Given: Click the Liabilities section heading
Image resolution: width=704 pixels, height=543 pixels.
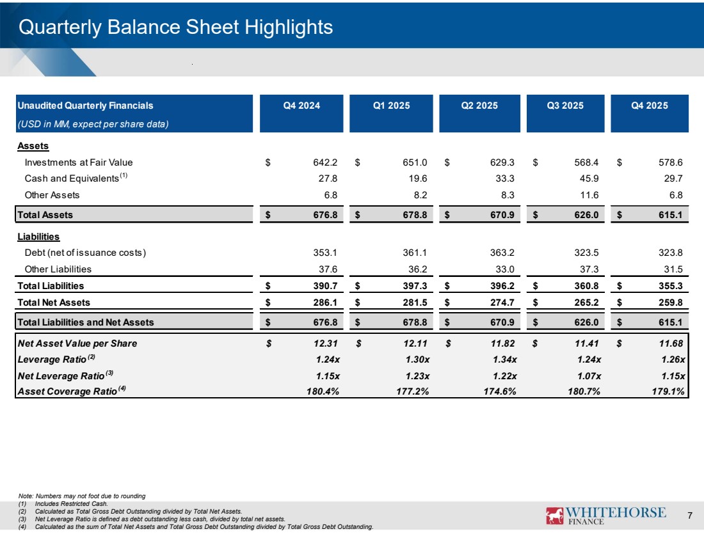Looking at the screenshot, I should 38,237.
